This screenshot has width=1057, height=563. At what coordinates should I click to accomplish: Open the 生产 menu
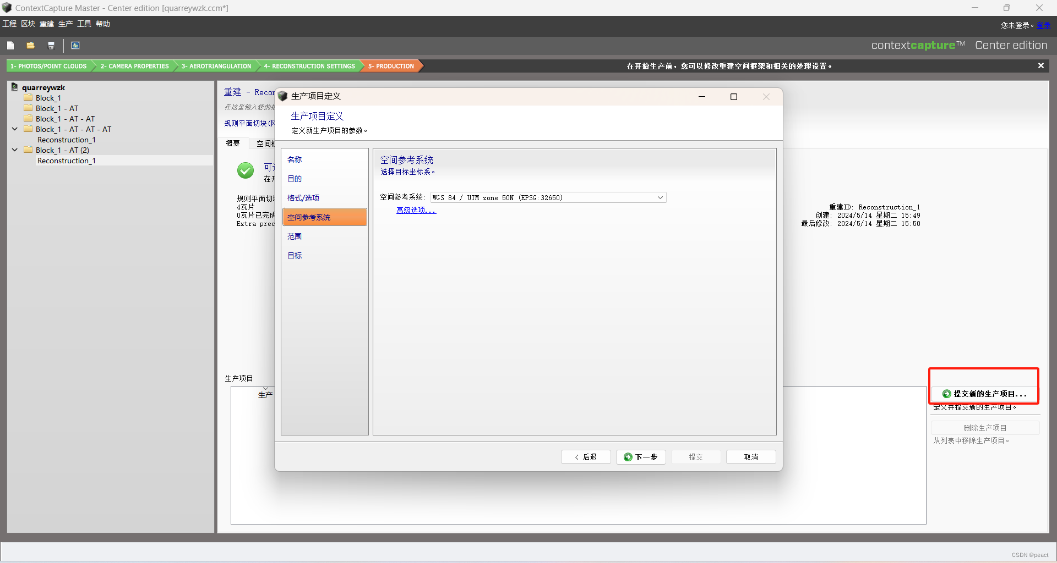[65, 24]
